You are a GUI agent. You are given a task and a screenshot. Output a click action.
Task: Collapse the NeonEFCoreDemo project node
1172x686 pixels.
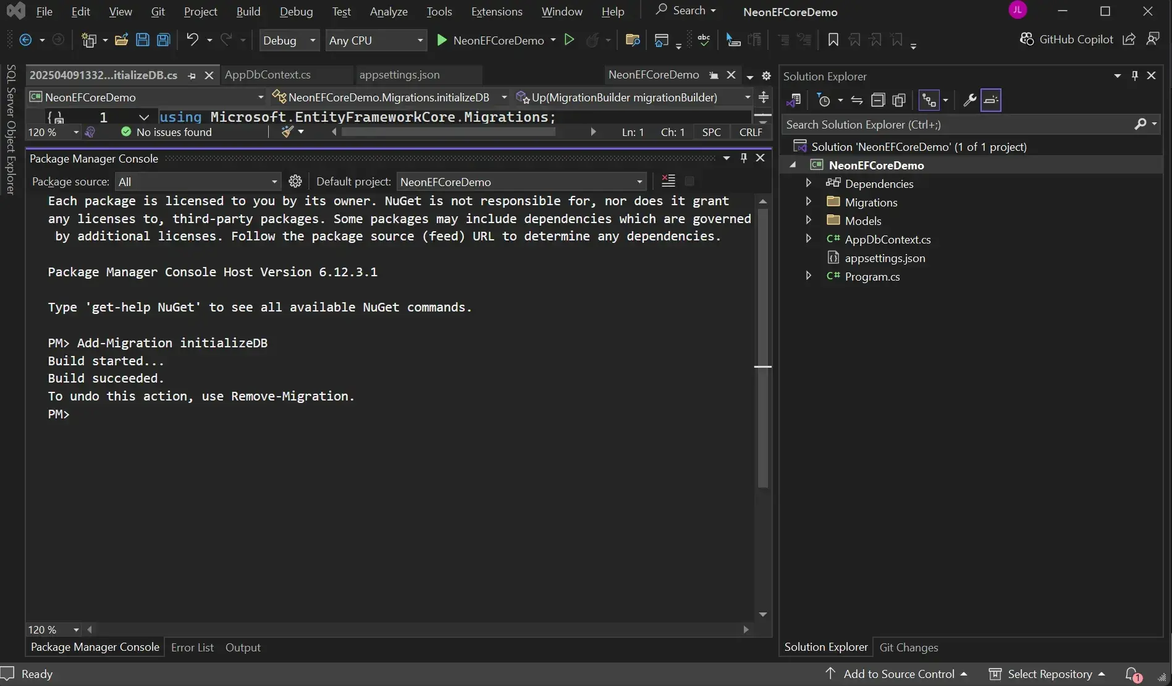[793, 165]
